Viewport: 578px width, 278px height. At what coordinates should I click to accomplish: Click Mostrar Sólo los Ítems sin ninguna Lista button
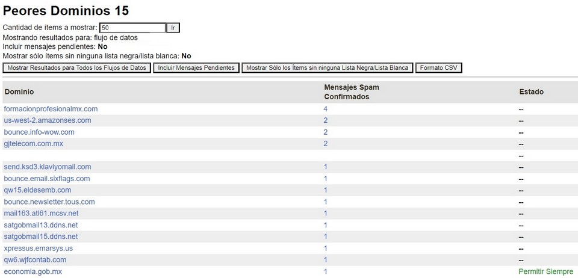pos(328,68)
